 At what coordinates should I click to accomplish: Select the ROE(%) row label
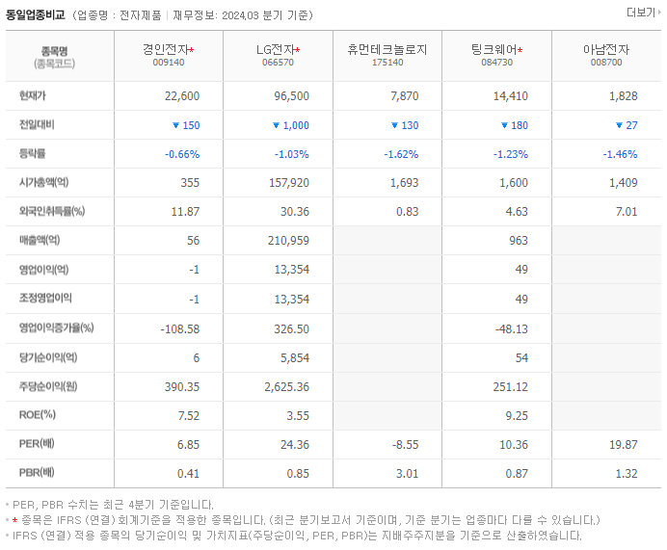tap(38, 415)
